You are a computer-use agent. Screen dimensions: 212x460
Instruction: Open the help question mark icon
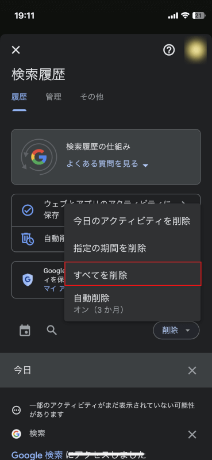(x=169, y=50)
